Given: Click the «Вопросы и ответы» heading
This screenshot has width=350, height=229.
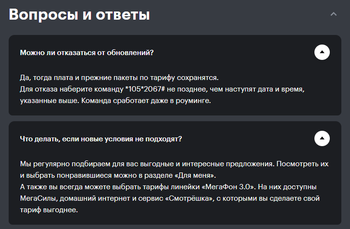Looking at the screenshot, I should 79,14.
